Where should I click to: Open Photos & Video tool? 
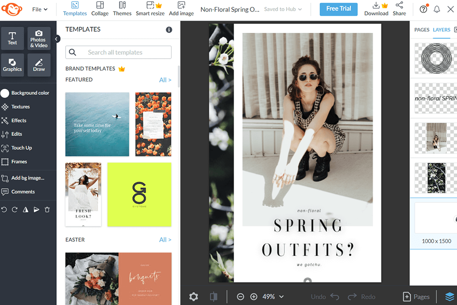coord(39,39)
